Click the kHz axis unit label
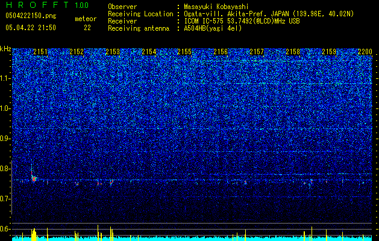379x241 pixels. pos(5,49)
